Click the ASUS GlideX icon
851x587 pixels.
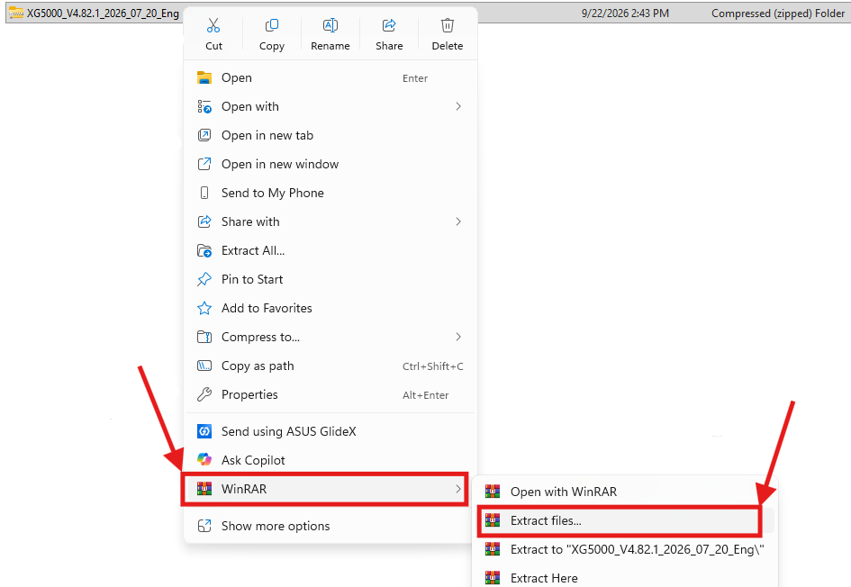[x=204, y=431]
